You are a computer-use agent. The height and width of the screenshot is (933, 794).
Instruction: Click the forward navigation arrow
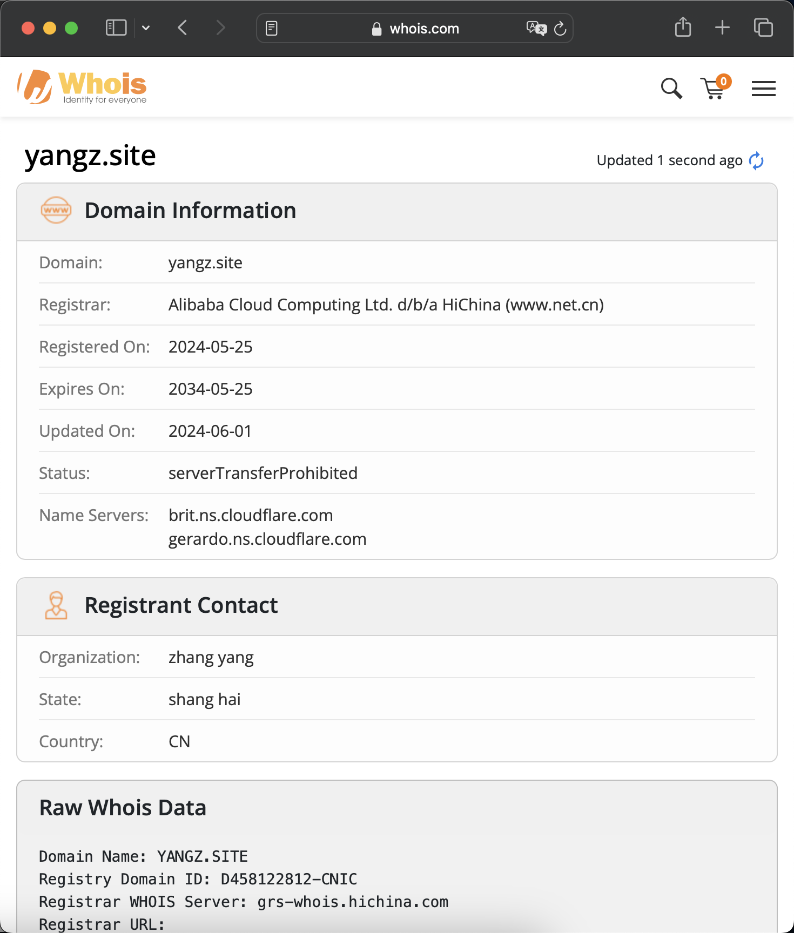point(220,28)
